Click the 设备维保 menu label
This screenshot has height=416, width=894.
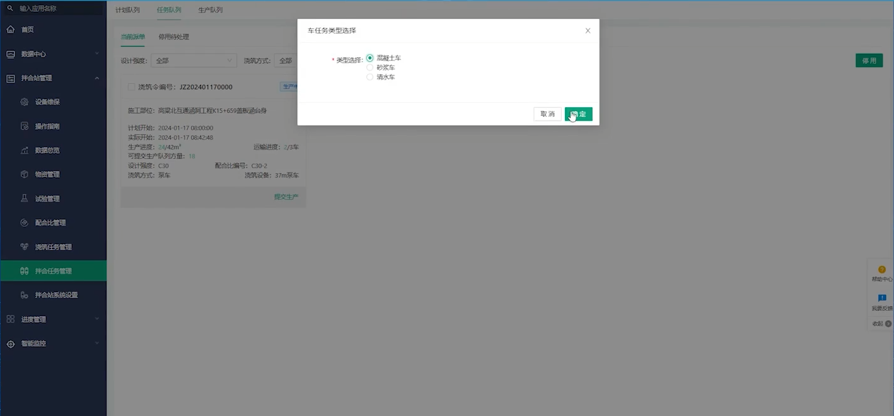(47, 102)
